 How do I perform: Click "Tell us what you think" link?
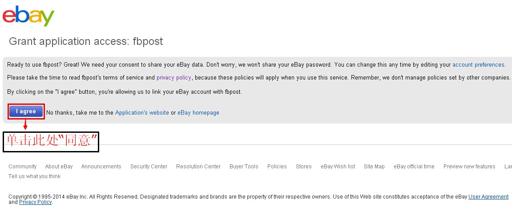(x=35, y=176)
